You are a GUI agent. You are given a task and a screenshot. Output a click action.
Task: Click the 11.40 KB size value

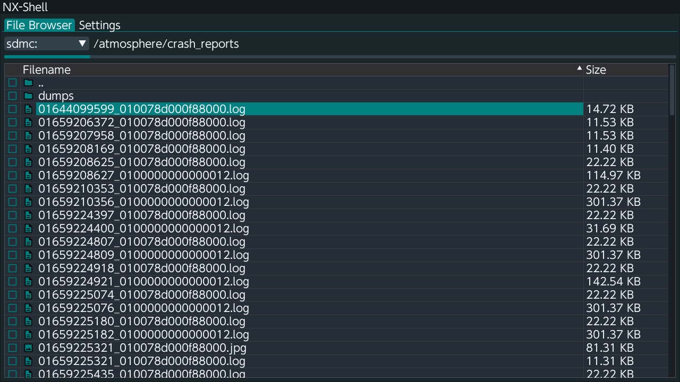pos(610,149)
